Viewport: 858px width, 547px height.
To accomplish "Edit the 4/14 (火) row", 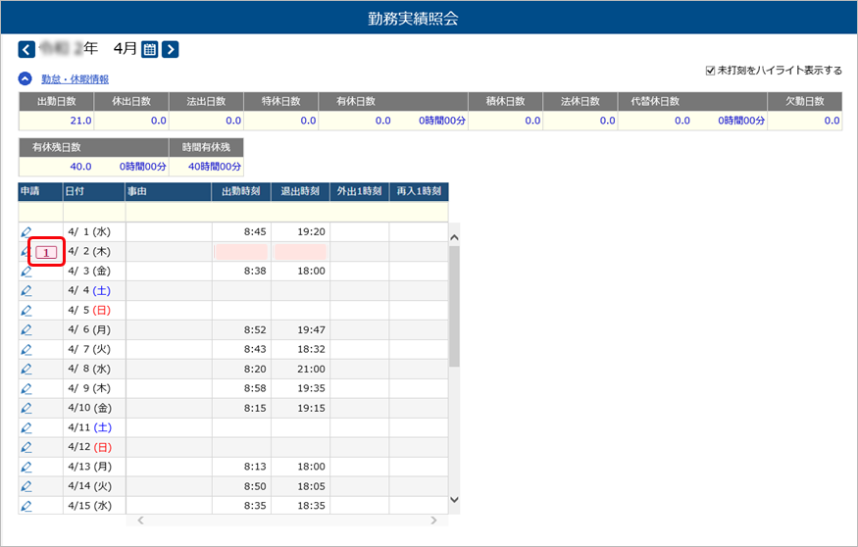I will coord(25,487).
